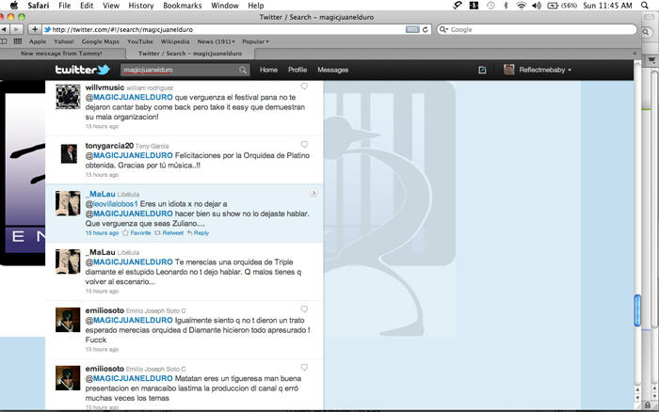This screenshot has height=412, width=659.
Task: Open Google Maps bookmark
Action: [101, 41]
